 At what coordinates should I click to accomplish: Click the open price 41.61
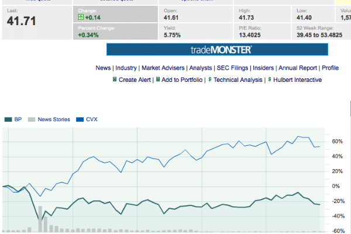171,18
